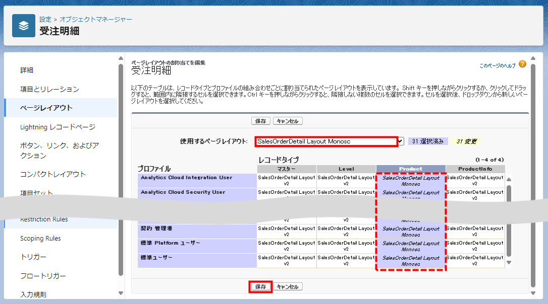Click the top キャンセル button
The height and width of the screenshot is (304, 548).
288,121
